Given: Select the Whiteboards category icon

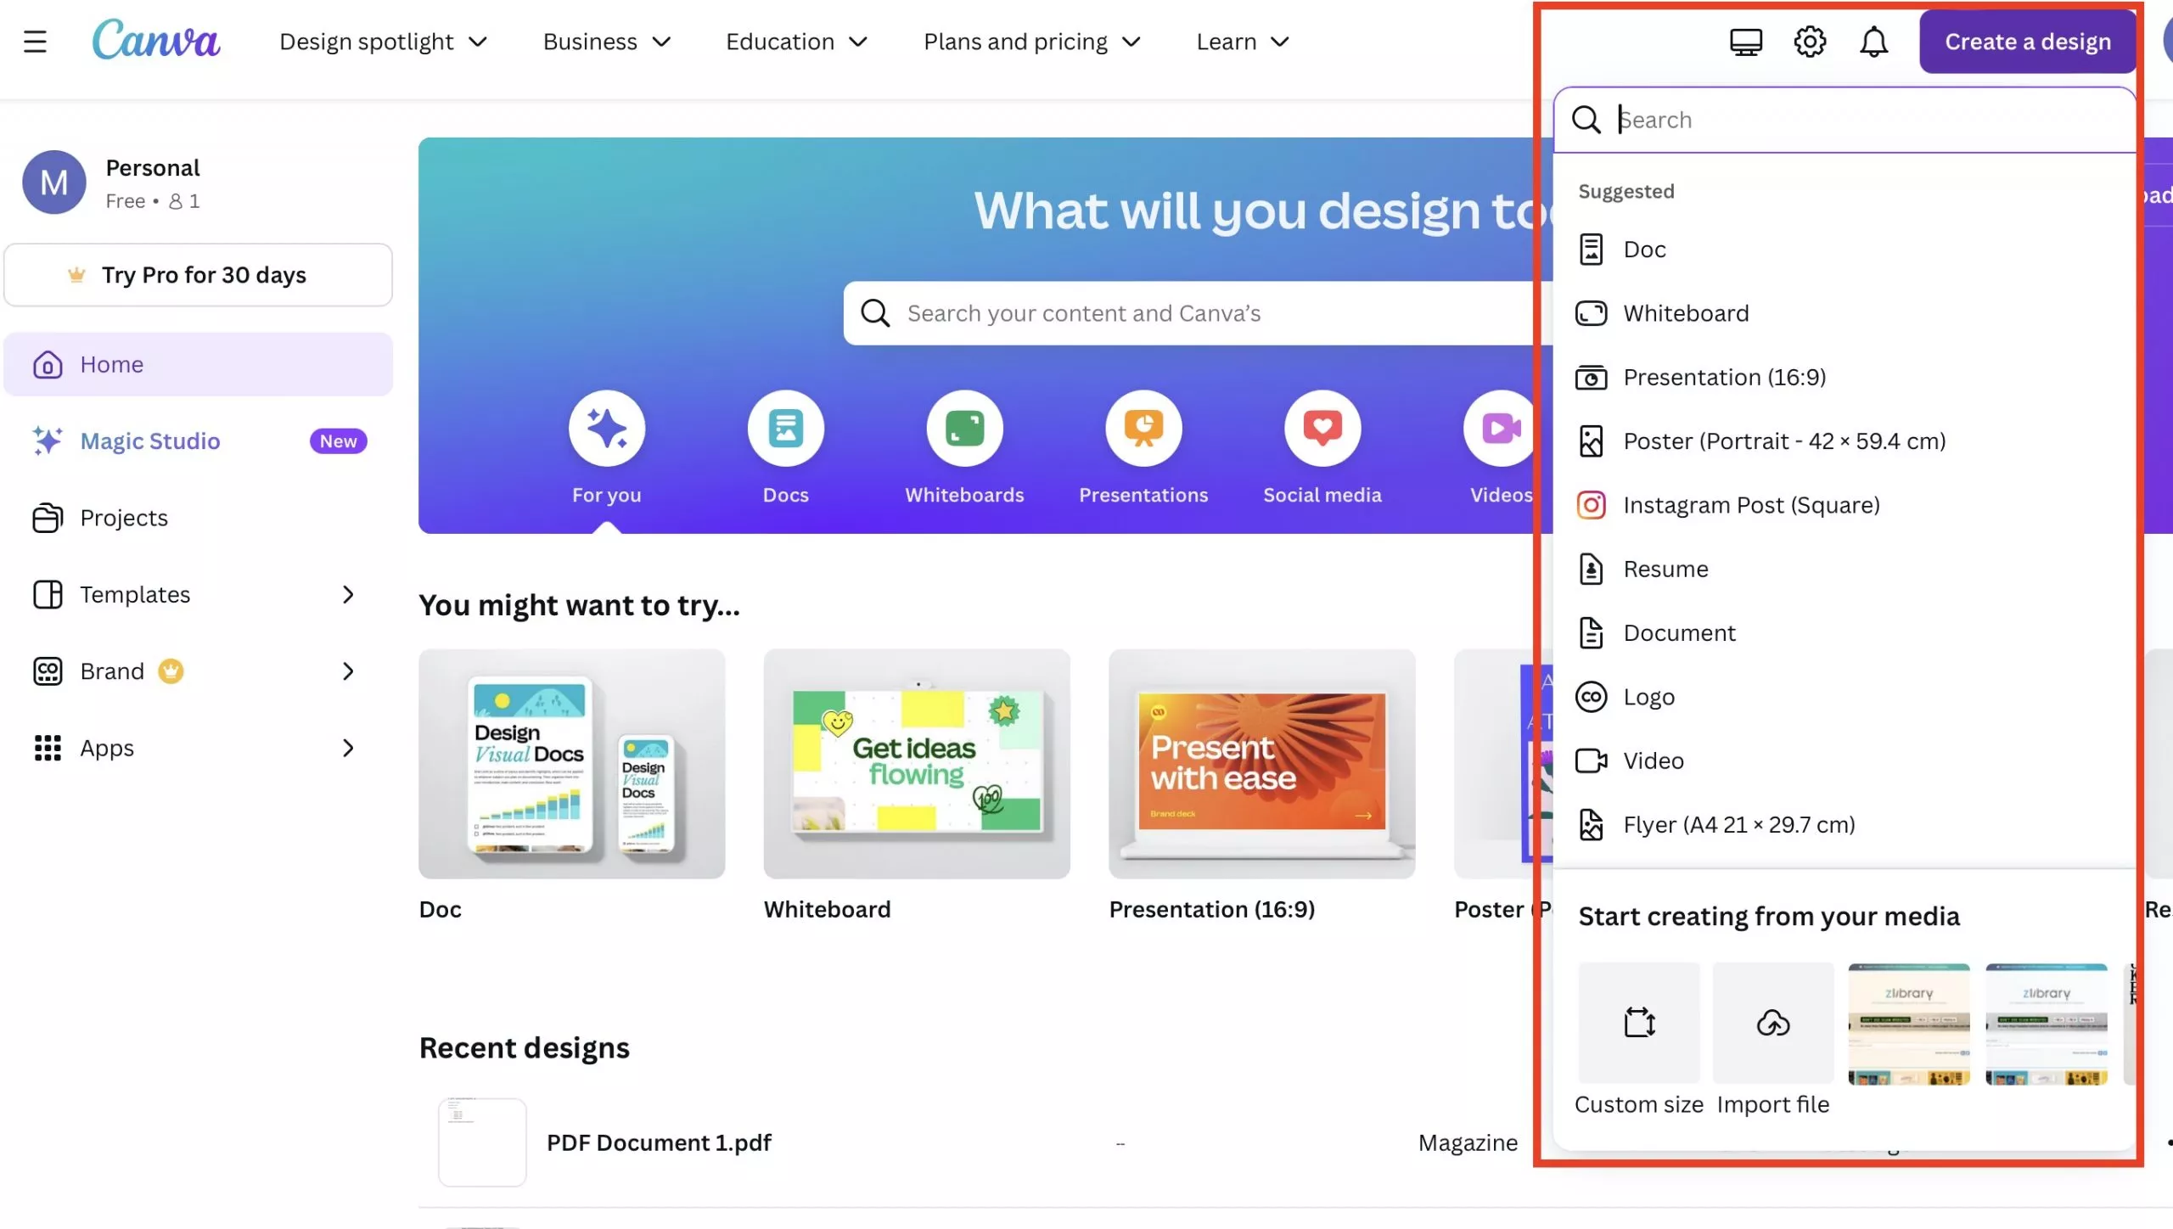Looking at the screenshot, I should 964,429.
